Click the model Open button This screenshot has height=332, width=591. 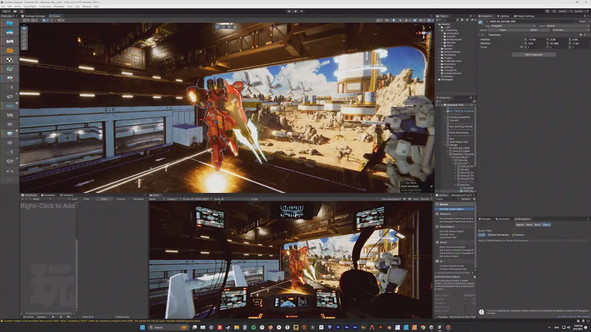[503, 30]
